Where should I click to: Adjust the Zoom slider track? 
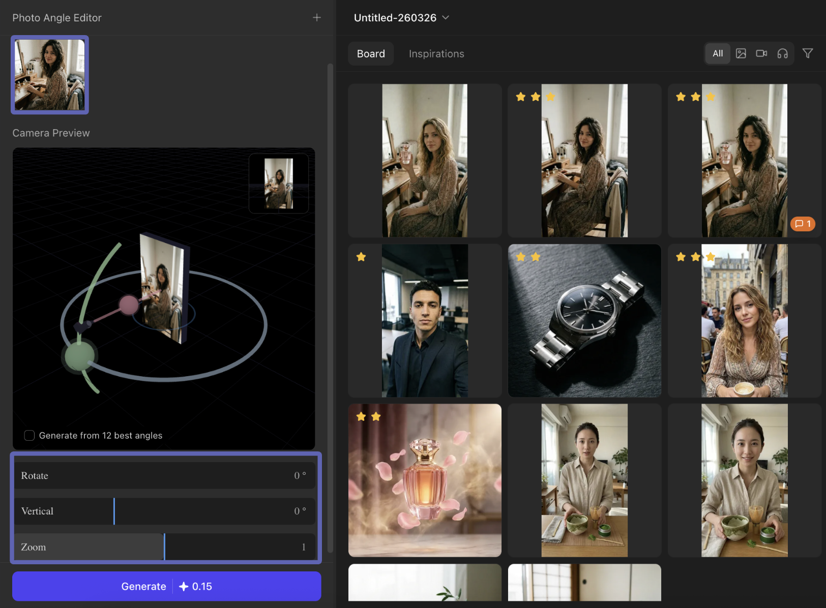tap(164, 546)
